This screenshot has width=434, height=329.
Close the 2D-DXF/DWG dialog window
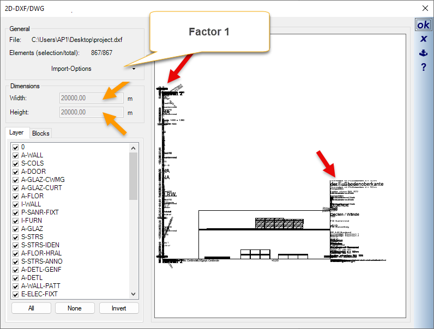425,8
